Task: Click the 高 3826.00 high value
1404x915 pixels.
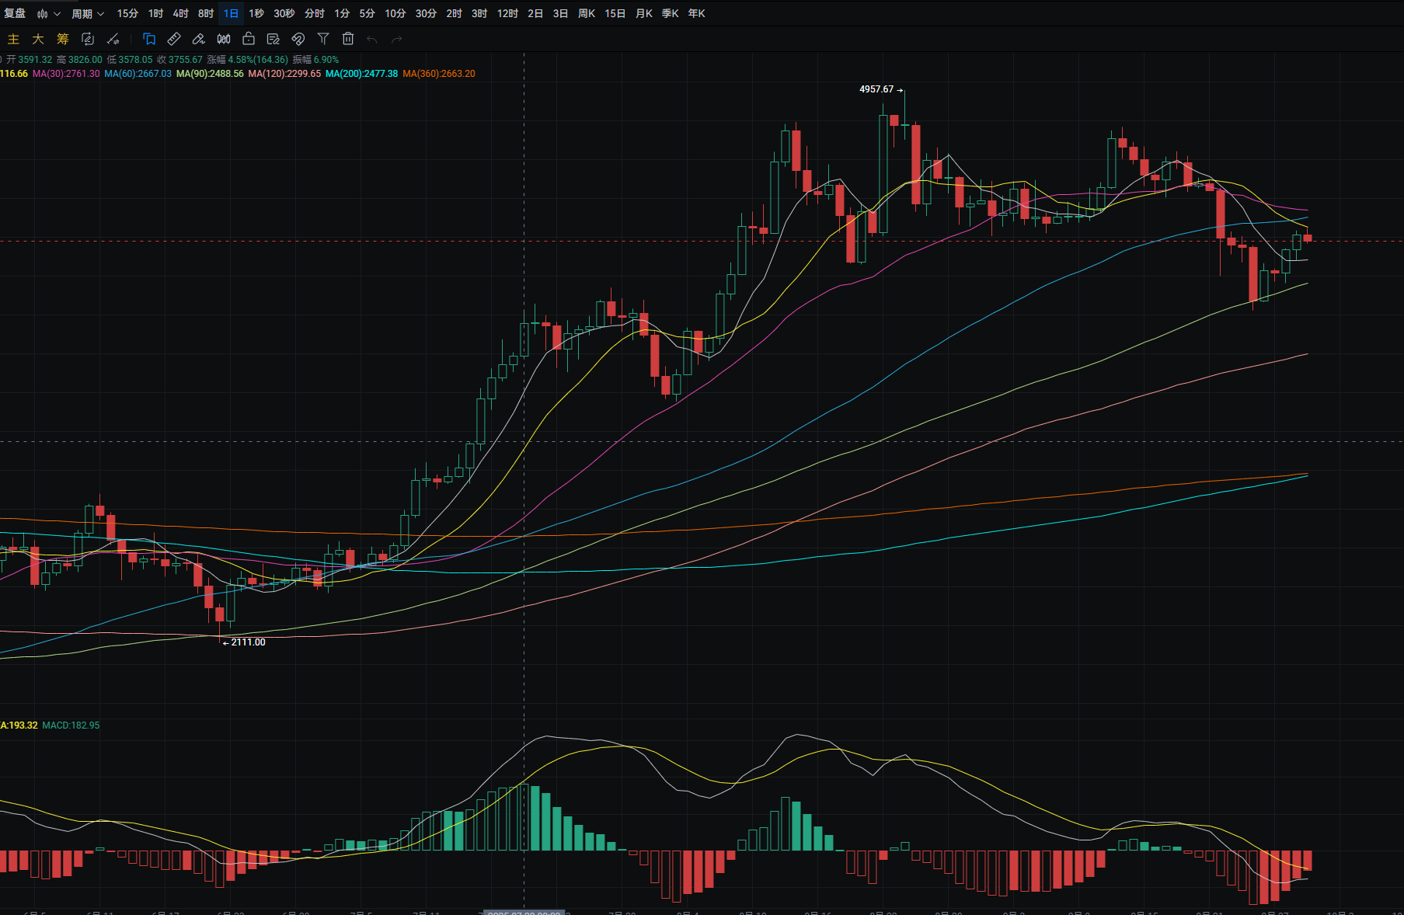Action: [x=79, y=60]
